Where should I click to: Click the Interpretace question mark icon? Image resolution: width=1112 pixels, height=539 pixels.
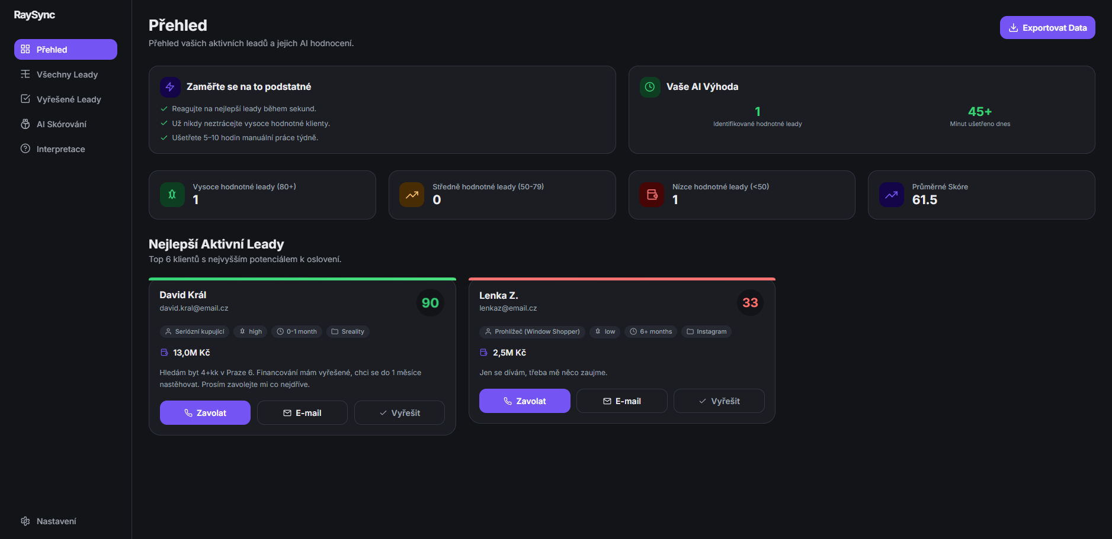point(25,149)
